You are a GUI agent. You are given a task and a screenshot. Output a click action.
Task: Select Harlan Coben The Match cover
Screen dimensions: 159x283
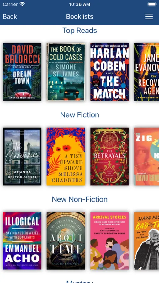(109, 72)
